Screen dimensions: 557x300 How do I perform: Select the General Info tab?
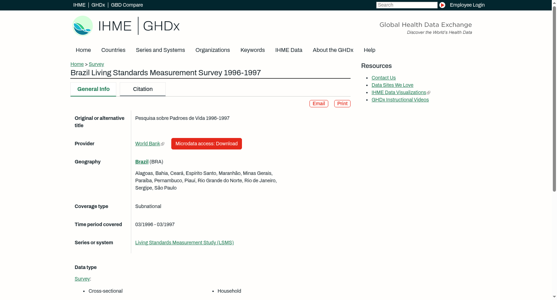point(93,89)
